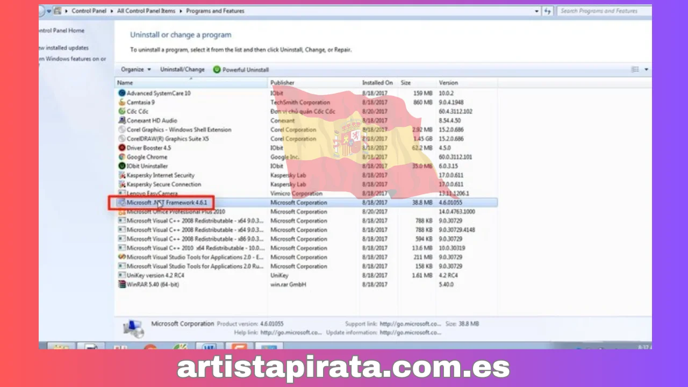Click the CorelDRAW Graphics Suite X5 icon
The height and width of the screenshot is (387, 688).
pyautogui.click(x=122, y=139)
